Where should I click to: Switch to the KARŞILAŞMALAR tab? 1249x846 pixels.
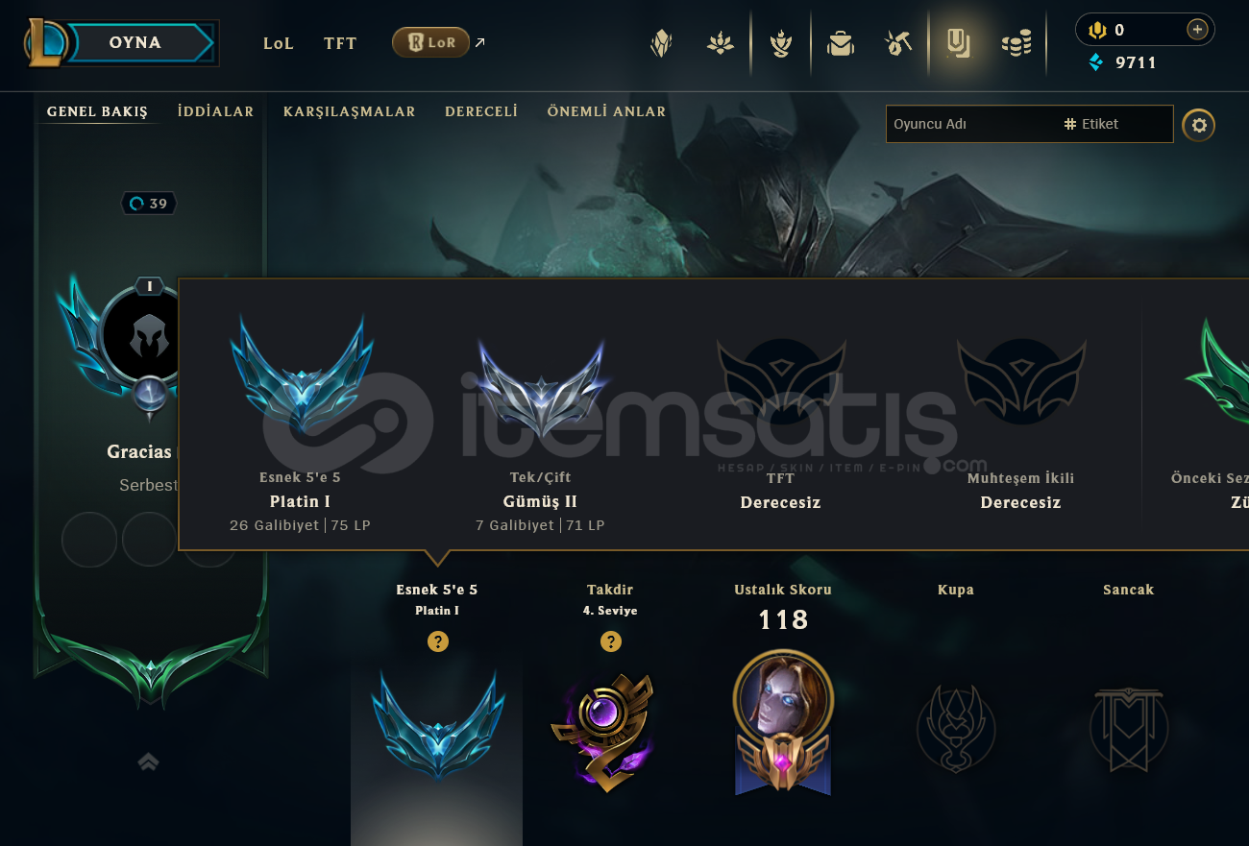350,111
